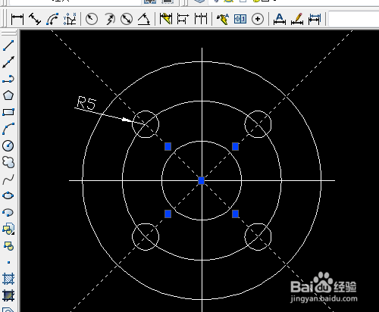Start the Quick Dimension command

point(166,19)
